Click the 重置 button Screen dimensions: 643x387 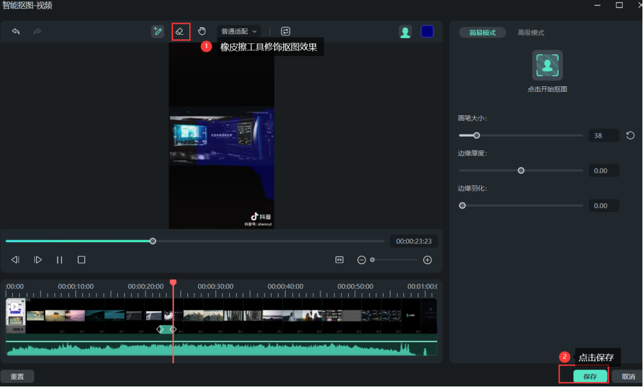[17, 377]
